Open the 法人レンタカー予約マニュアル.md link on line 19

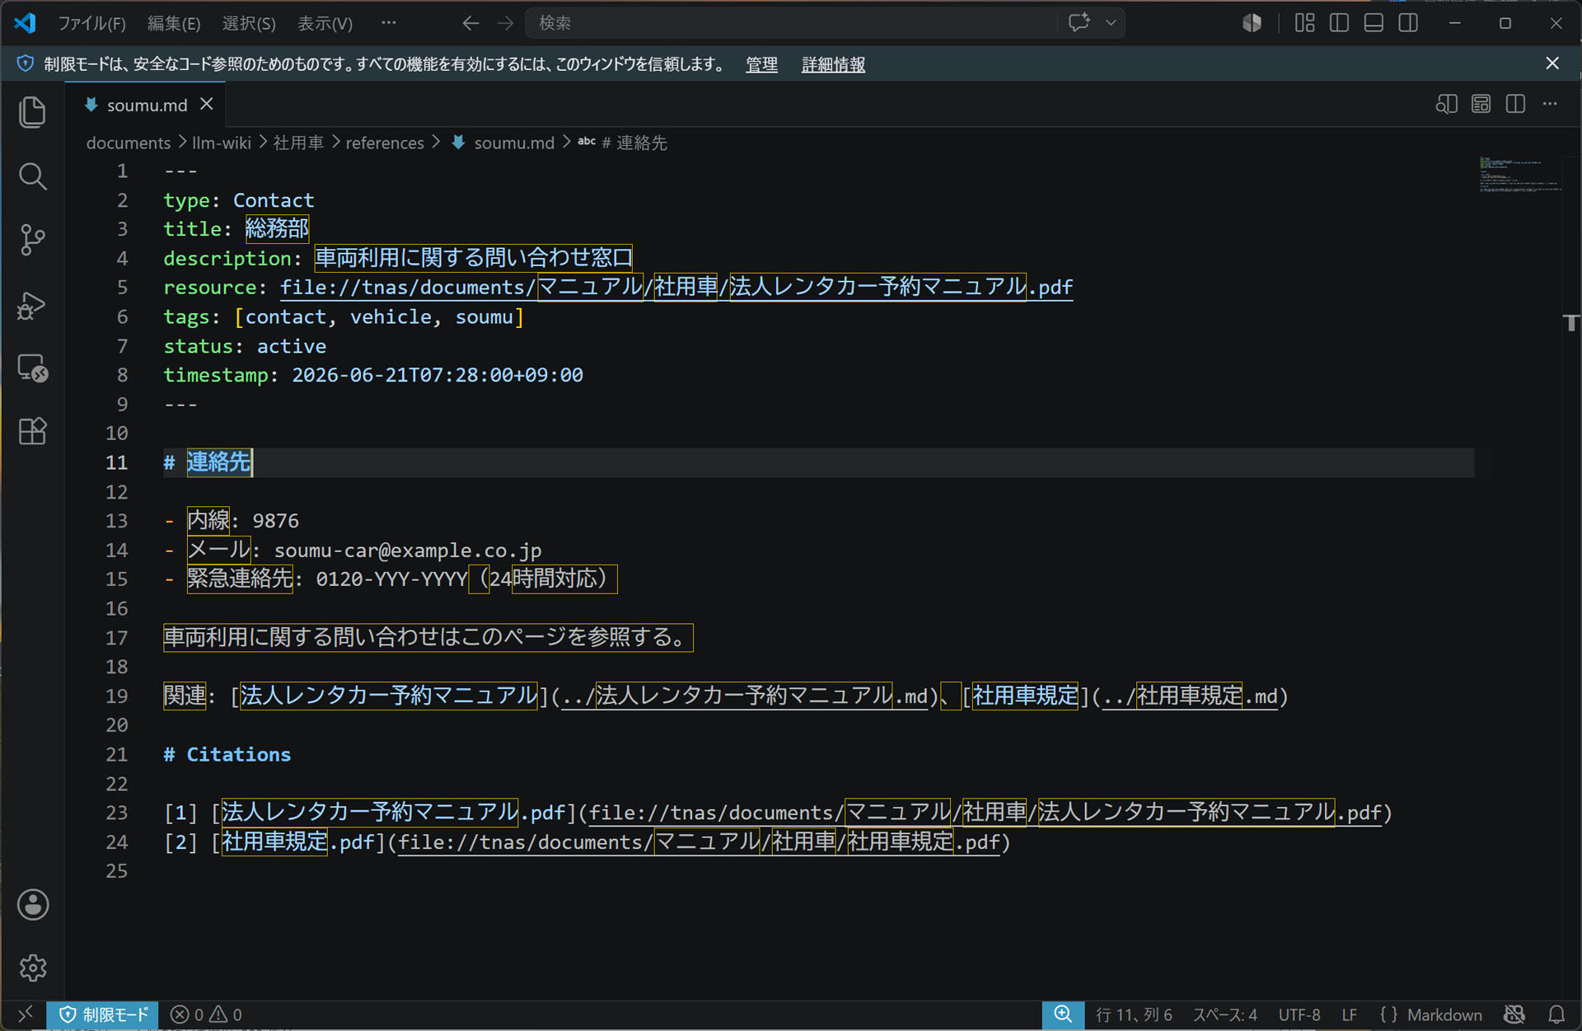tap(745, 696)
